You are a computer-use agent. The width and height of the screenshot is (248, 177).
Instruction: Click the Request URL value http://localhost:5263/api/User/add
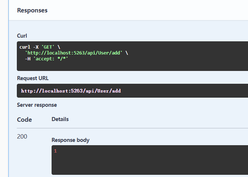pos(71,91)
